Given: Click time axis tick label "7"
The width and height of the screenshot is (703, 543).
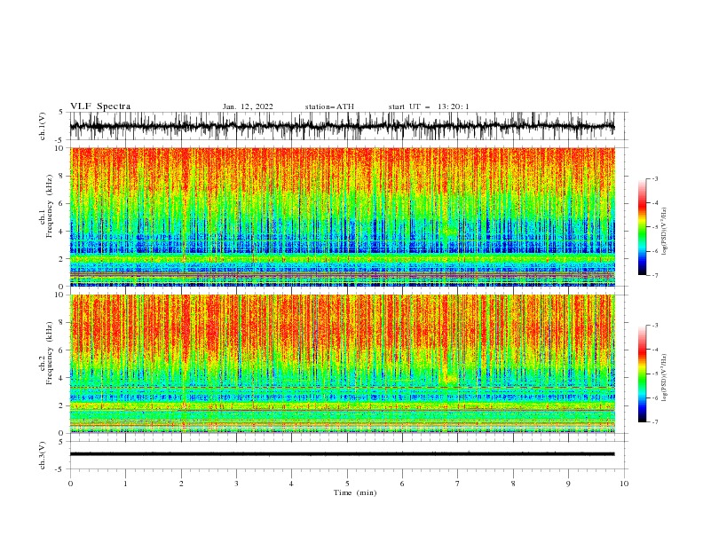Looking at the screenshot, I should click(458, 484).
